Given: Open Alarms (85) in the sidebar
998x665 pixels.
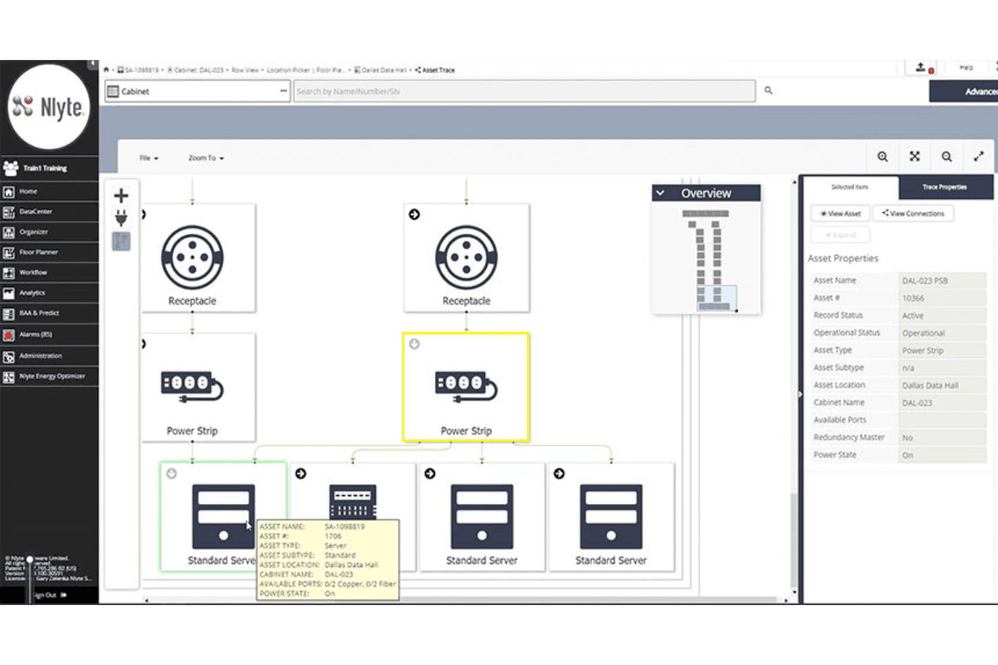Looking at the screenshot, I should coord(49,335).
